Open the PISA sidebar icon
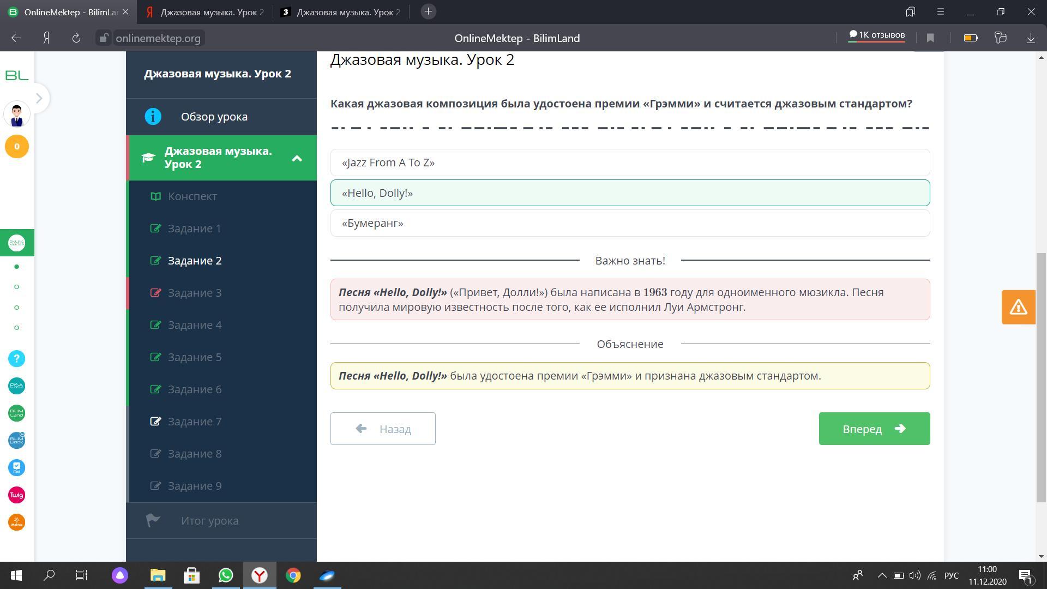The image size is (1047, 589). point(16,386)
